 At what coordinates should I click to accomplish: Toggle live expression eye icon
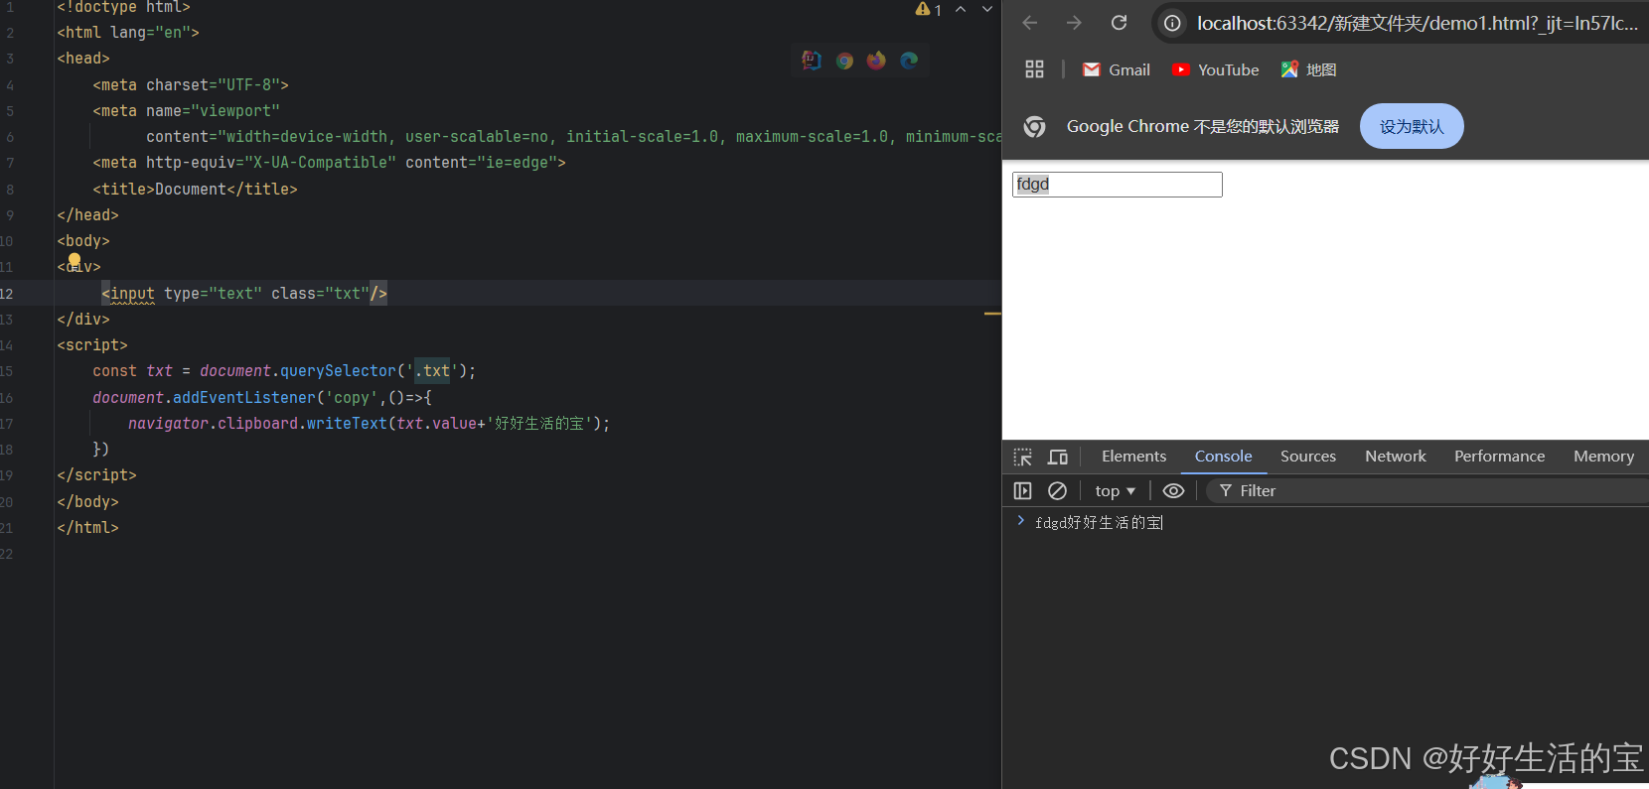tap(1173, 491)
